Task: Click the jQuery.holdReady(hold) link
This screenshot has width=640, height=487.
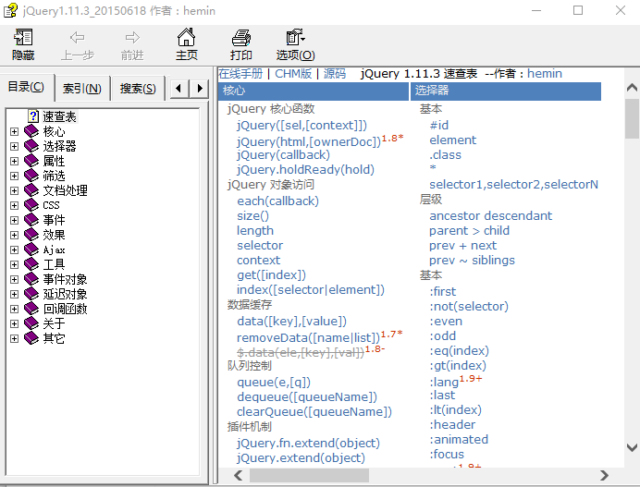Action: click(x=305, y=169)
